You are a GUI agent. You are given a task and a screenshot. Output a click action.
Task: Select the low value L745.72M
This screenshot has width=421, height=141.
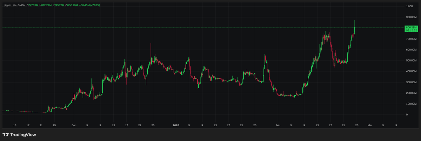[59, 6]
